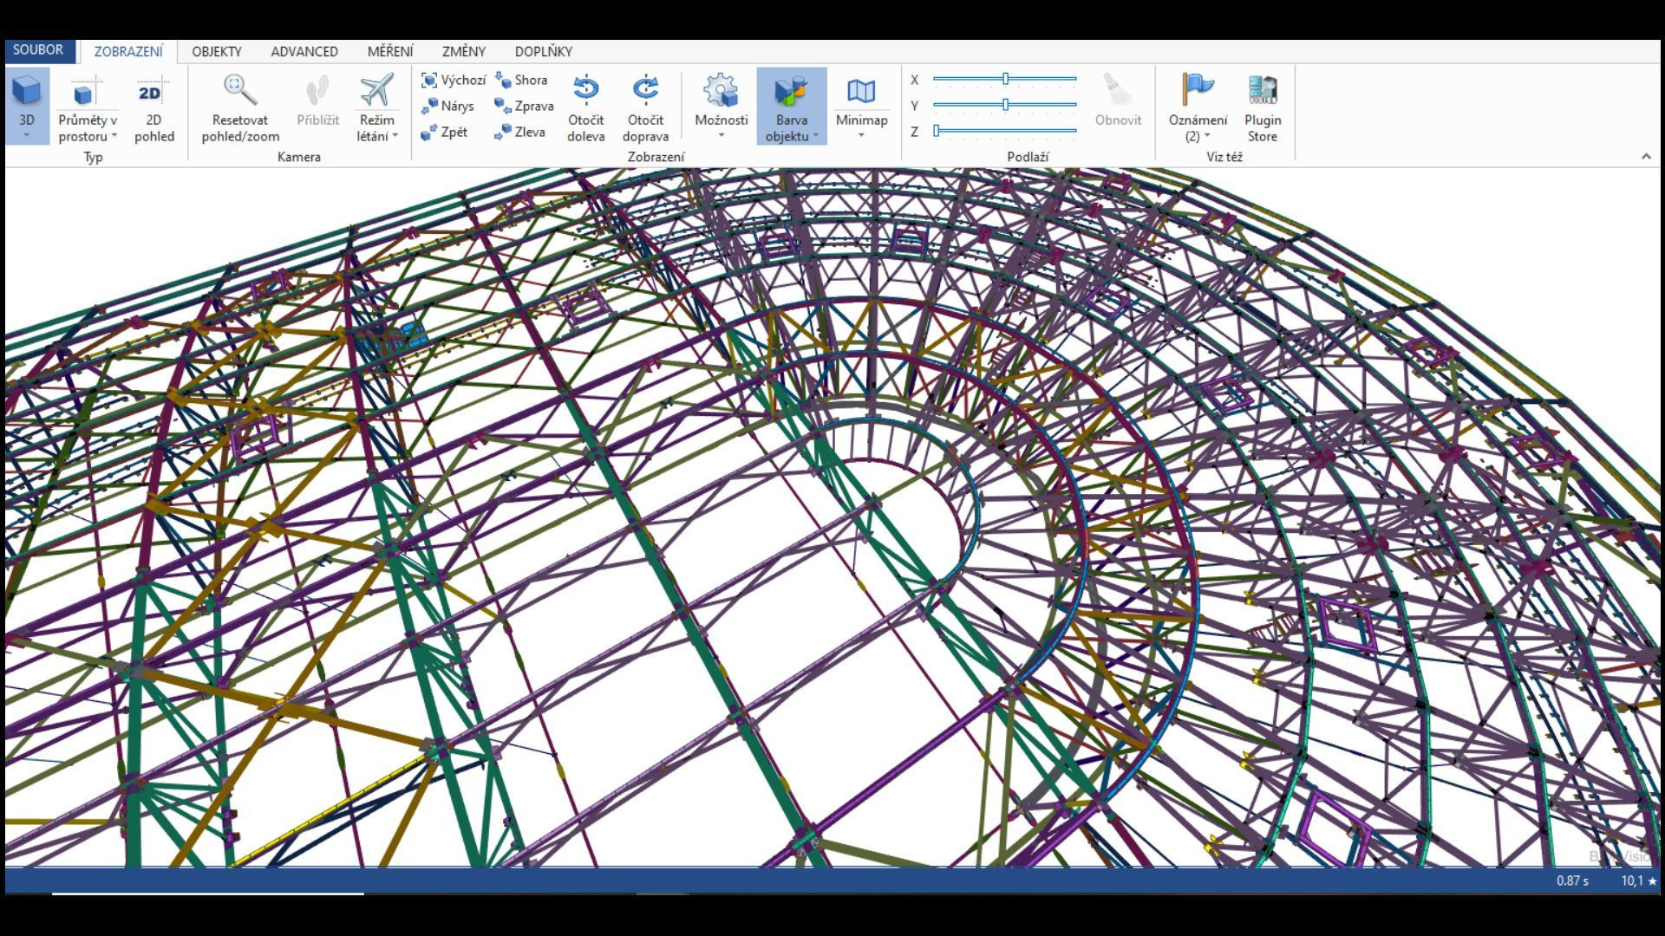Adjust the Y floor slider
The image size is (1665, 936).
1005,105
